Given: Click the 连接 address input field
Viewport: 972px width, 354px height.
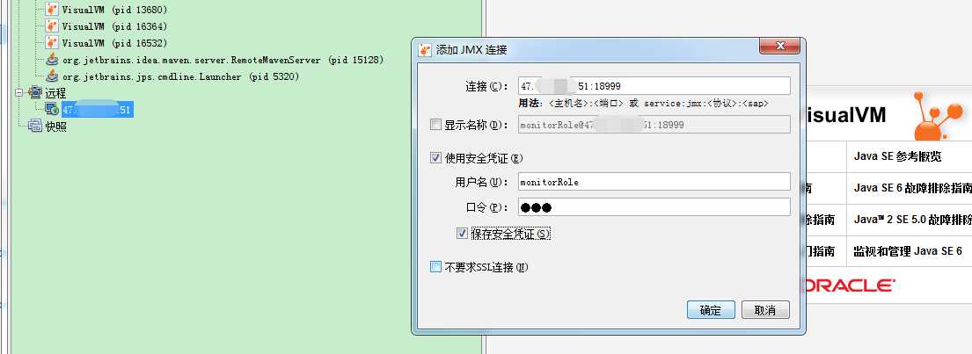Looking at the screenshot, I should 654,86.
